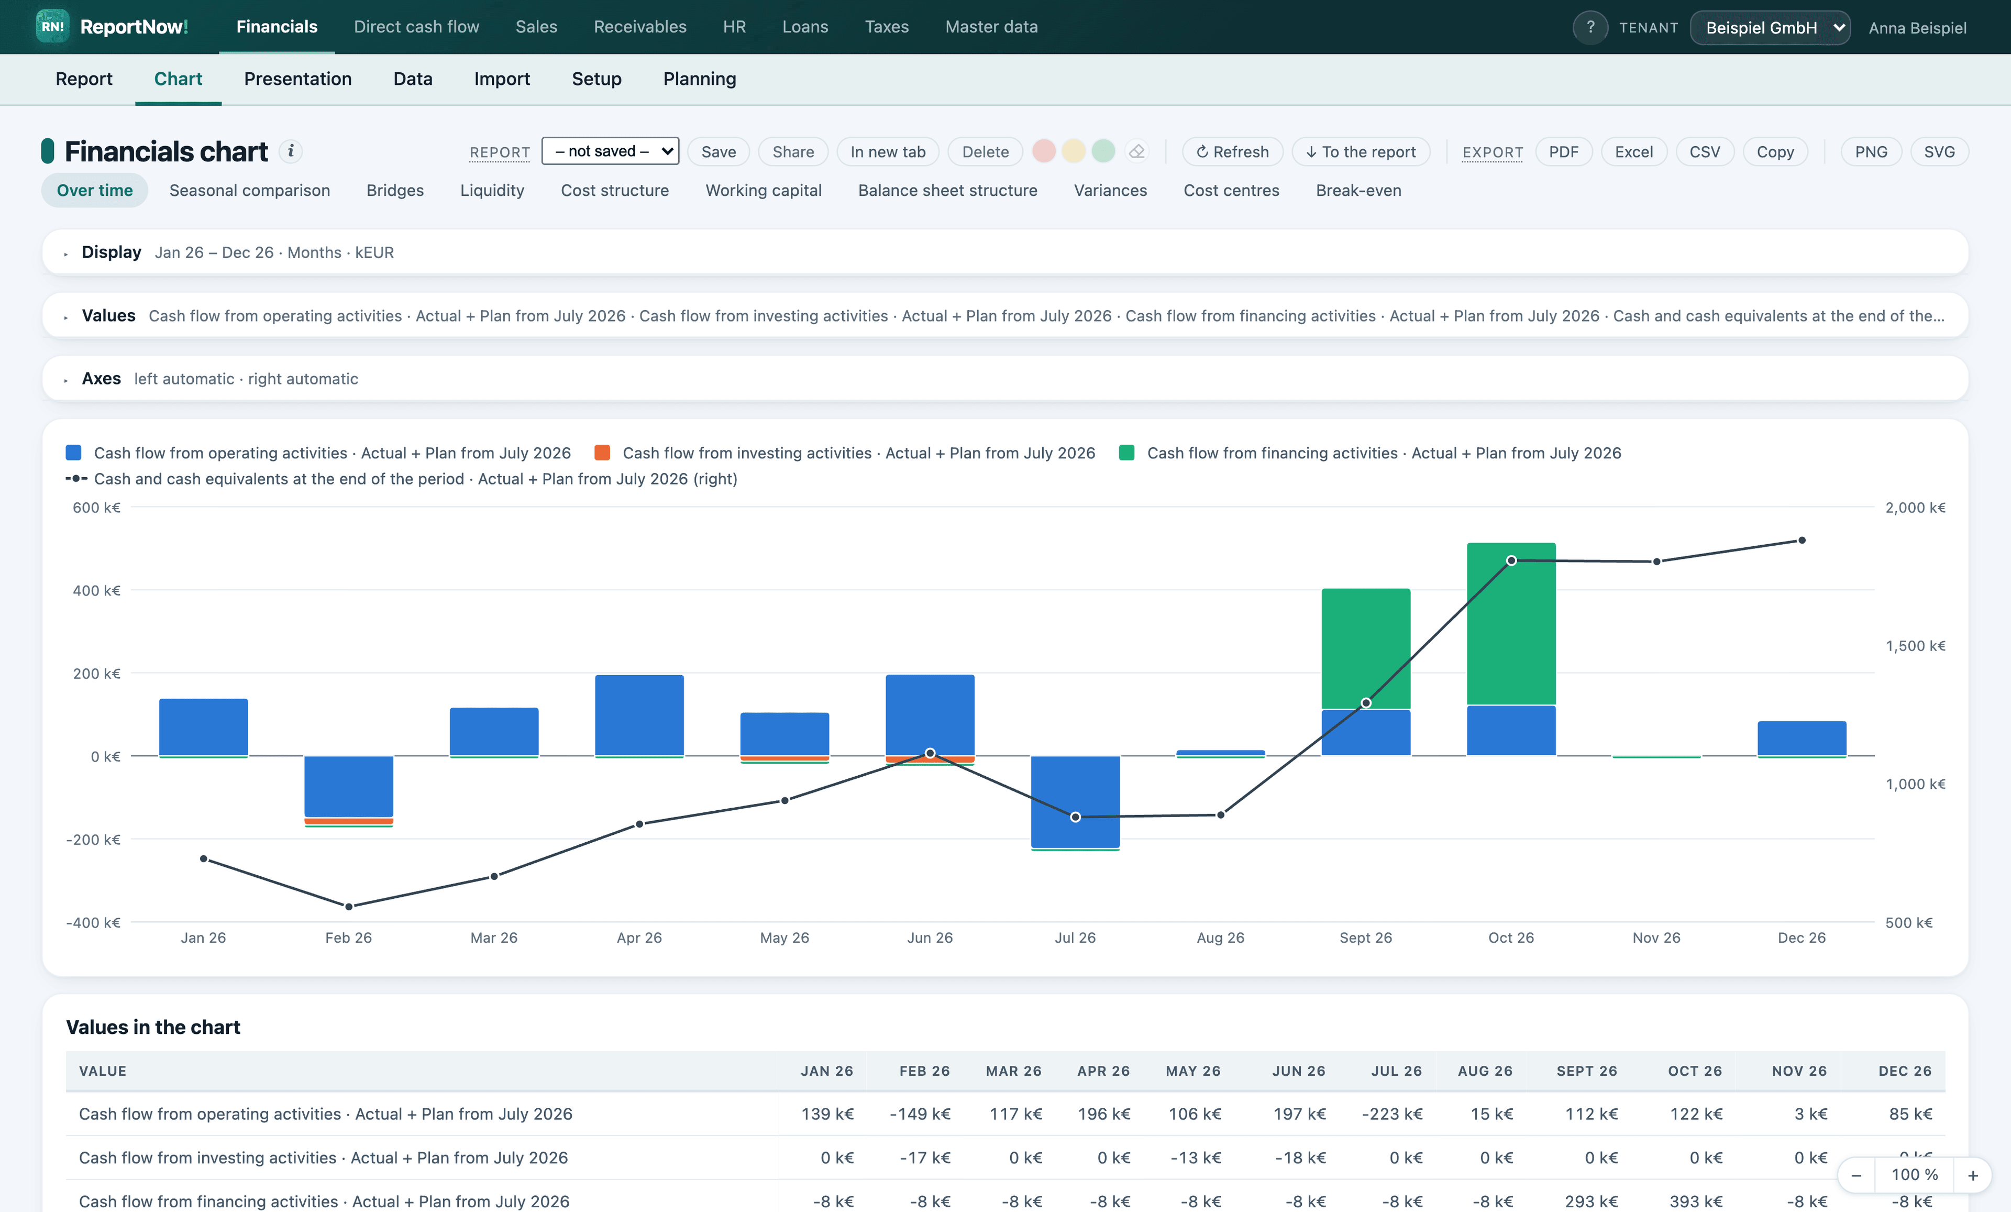Zoom out with the minus button
2011x1212 pixels.
point(1856,1175)
